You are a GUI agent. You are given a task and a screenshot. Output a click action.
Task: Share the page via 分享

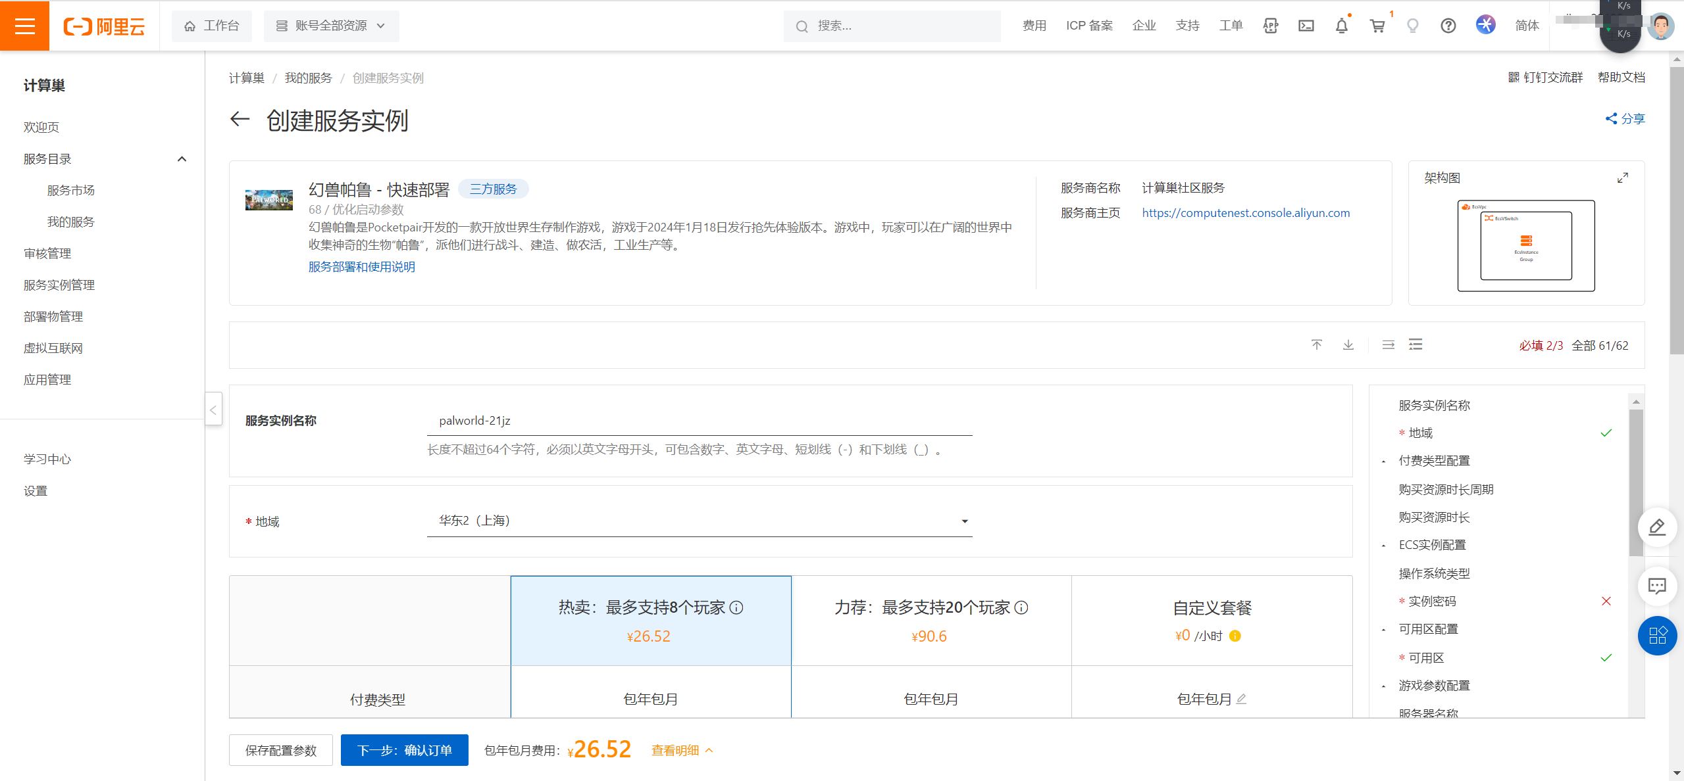click(1625, 119)
